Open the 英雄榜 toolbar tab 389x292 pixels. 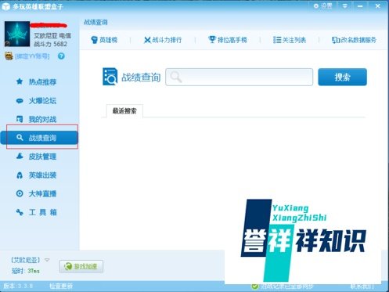pyautogui.click(x=104, y=40)
